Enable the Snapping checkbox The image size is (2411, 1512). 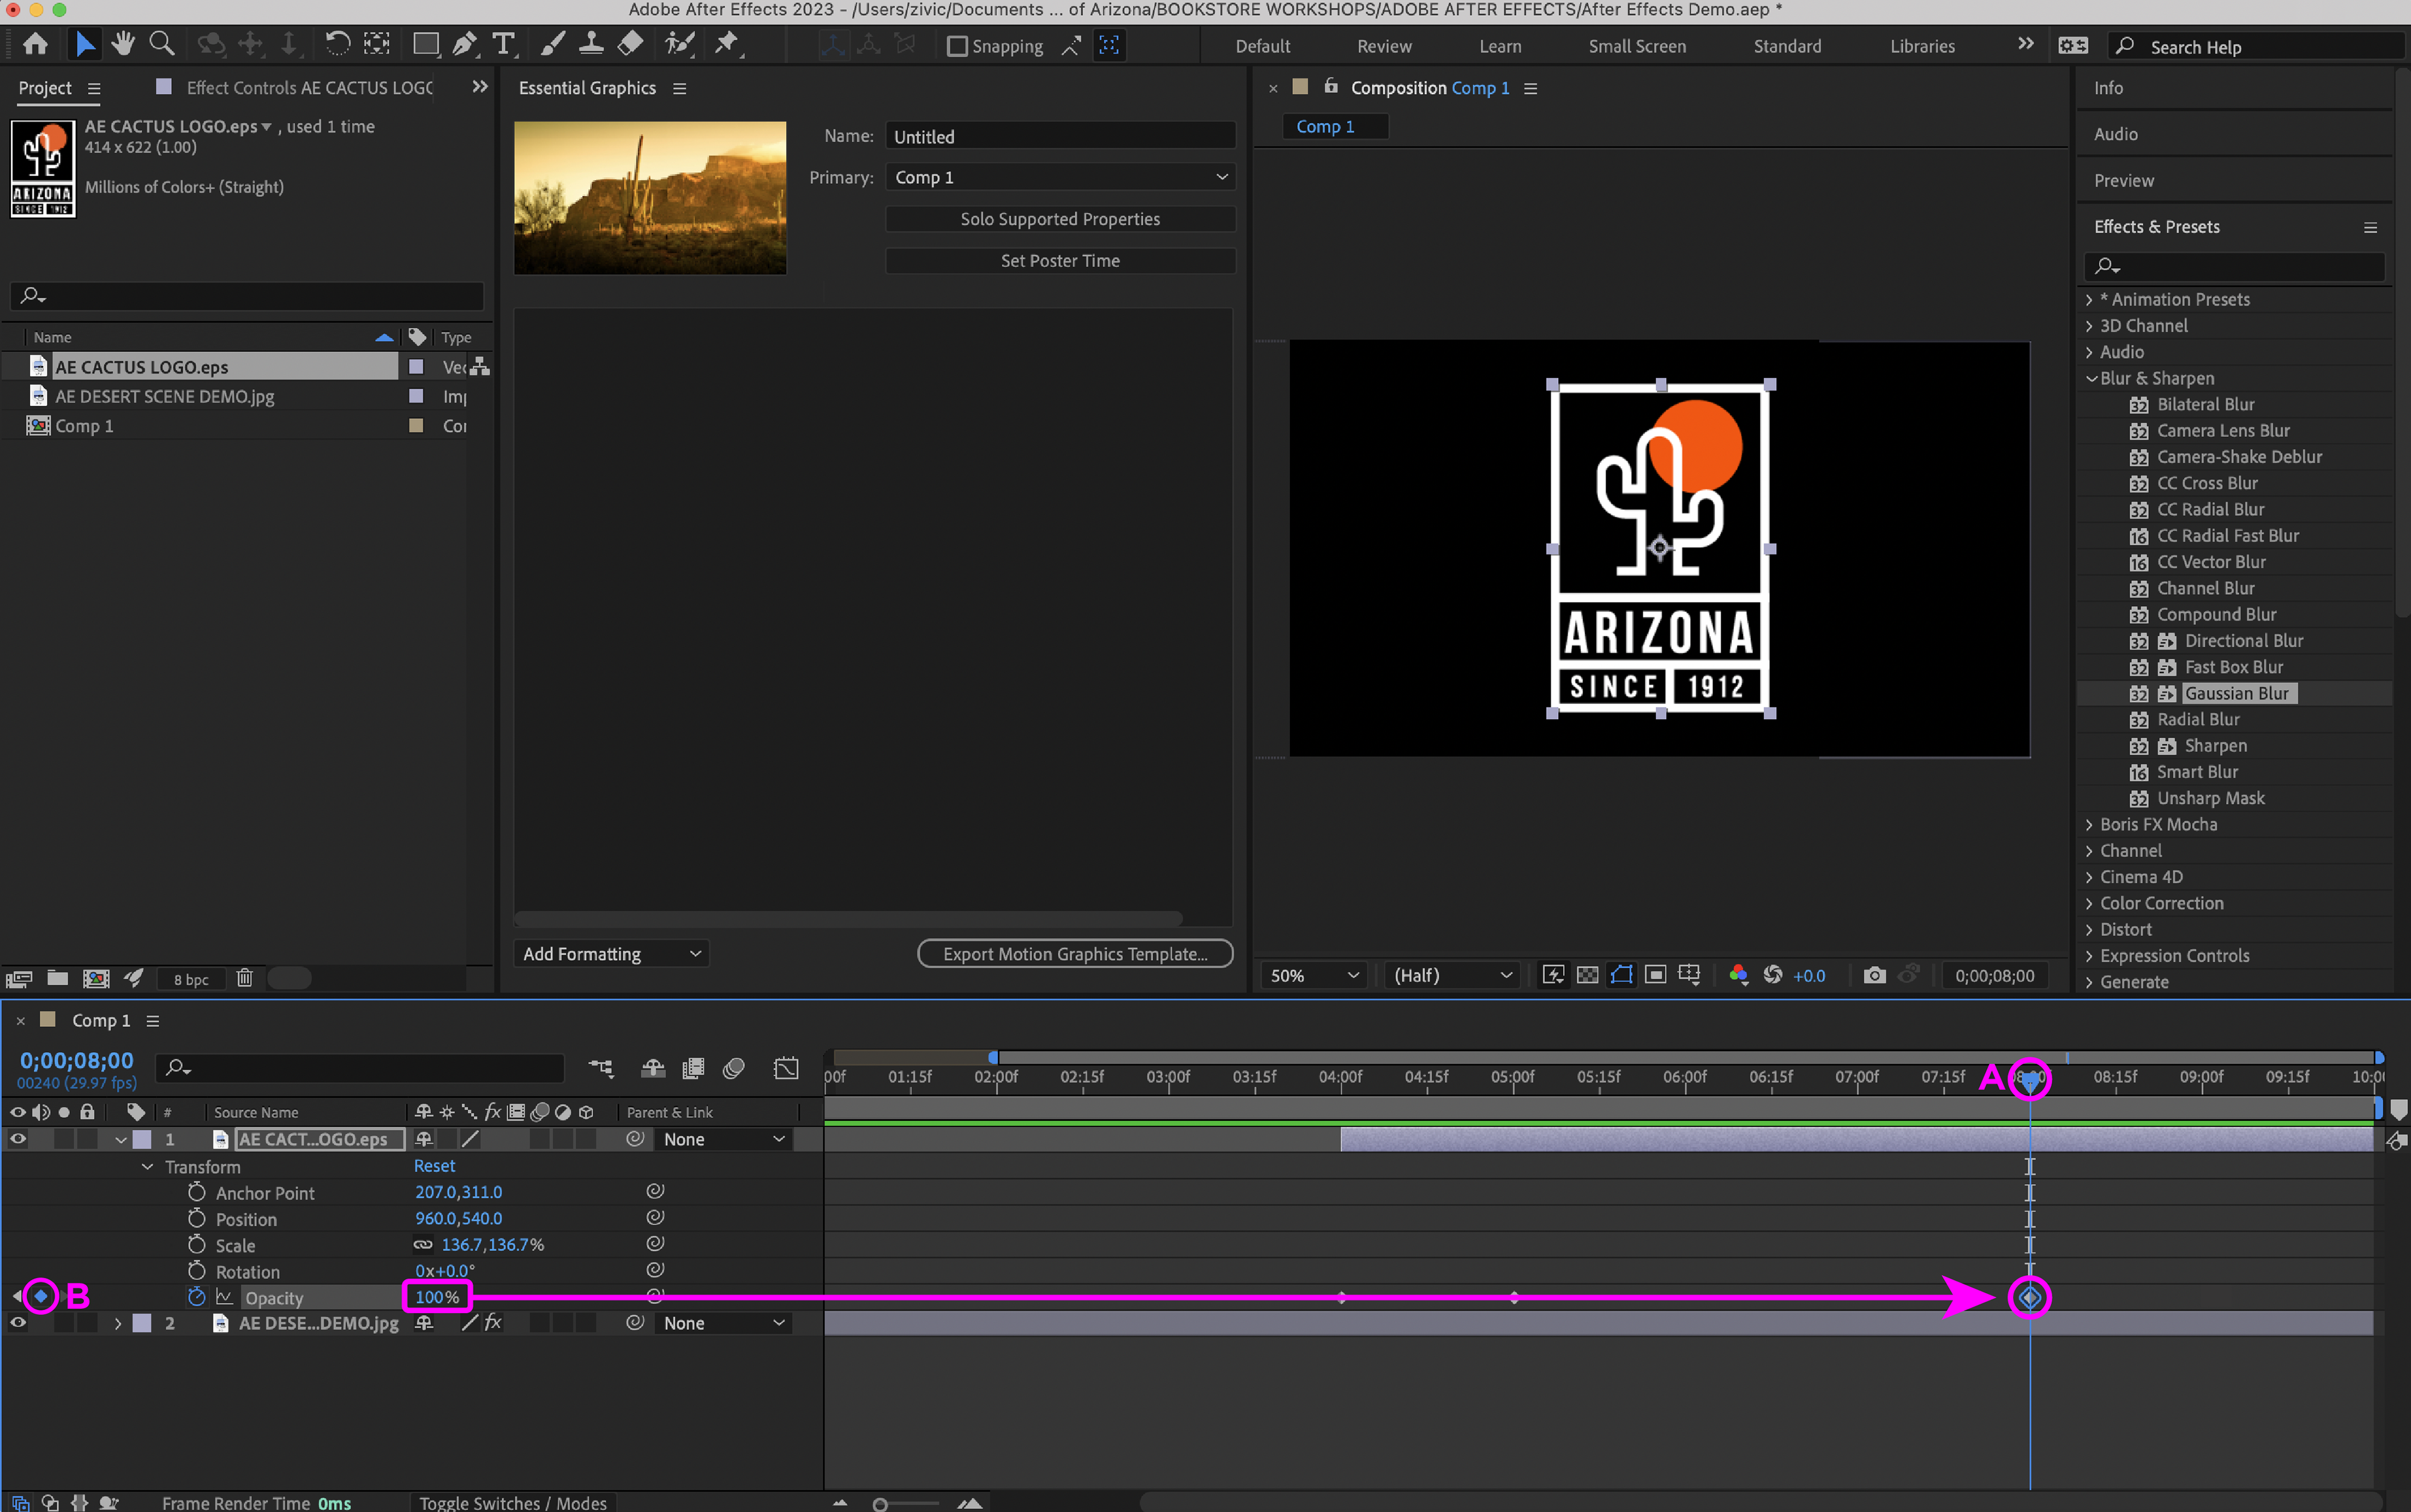[x=957, y=46]
